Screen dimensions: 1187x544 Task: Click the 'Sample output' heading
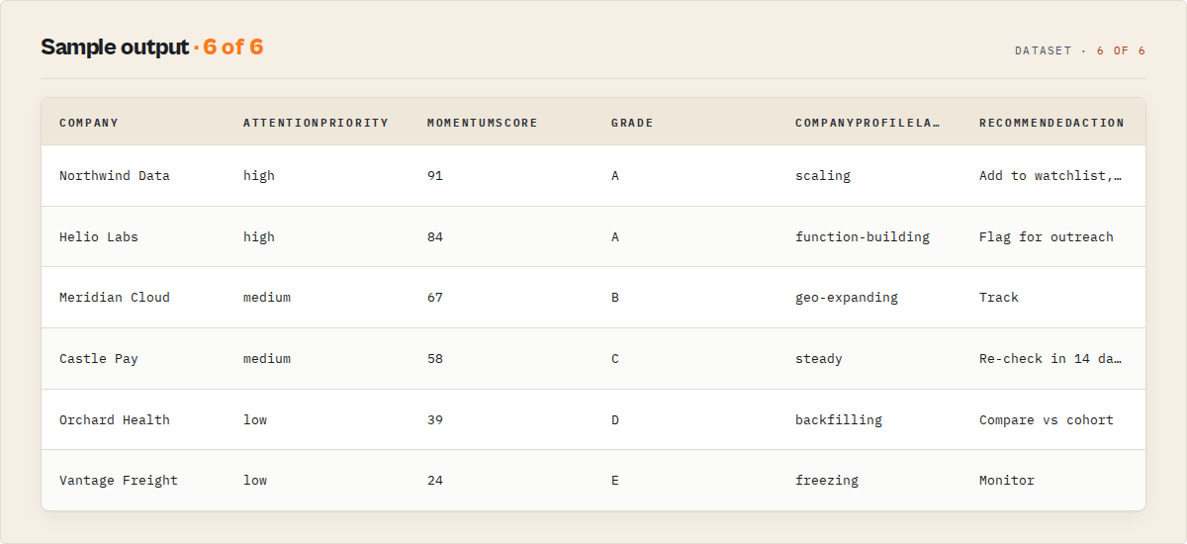(115, 47)
